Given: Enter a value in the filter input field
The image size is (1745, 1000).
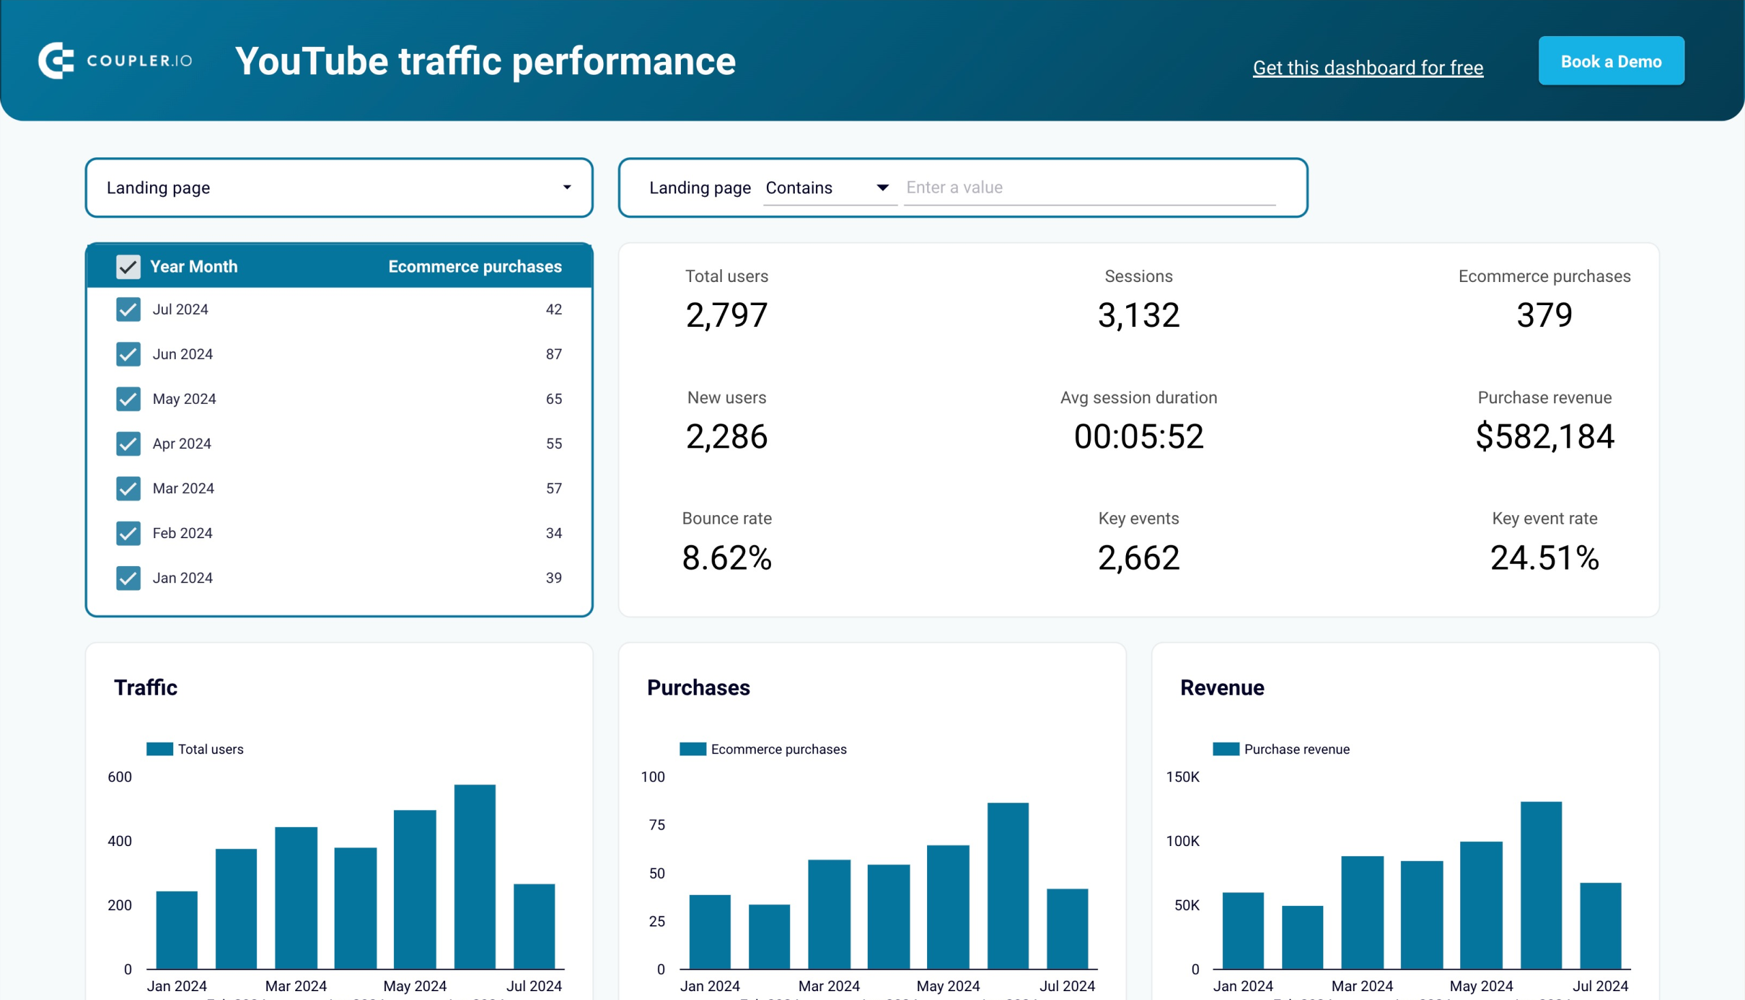Looking at the screenshot, I should point(1091,187).
